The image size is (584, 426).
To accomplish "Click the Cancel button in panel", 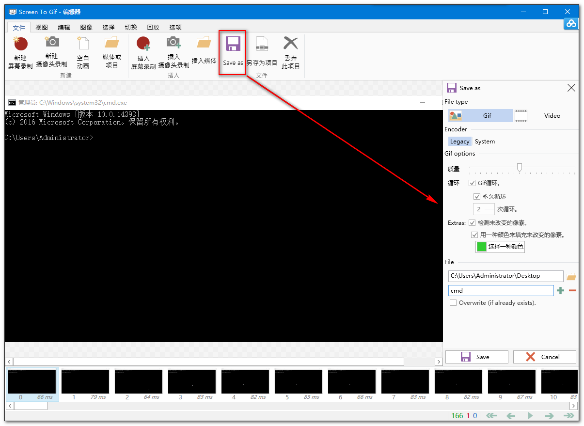I will 544,357.
